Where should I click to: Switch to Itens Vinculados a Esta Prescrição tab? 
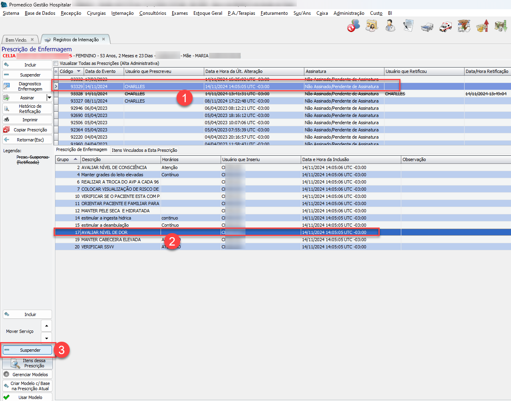[144, 150]
